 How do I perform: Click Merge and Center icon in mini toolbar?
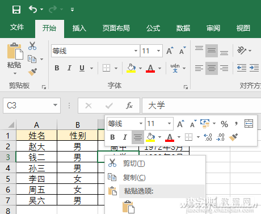click(x=249, y=124)
